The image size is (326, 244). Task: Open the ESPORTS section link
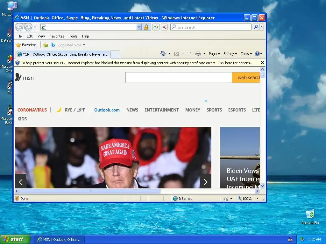237,110
